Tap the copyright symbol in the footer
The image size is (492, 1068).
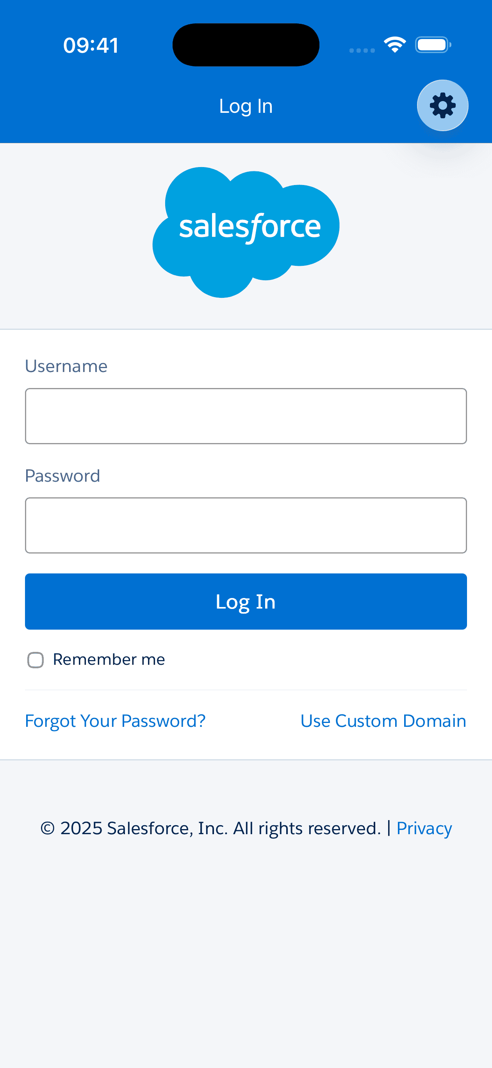(48, 828)
